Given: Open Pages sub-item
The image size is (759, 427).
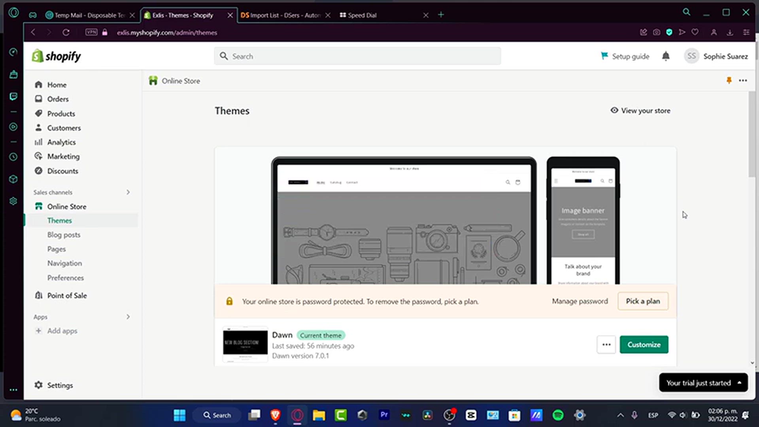Looking at the screenshot, I should [57, 249].
